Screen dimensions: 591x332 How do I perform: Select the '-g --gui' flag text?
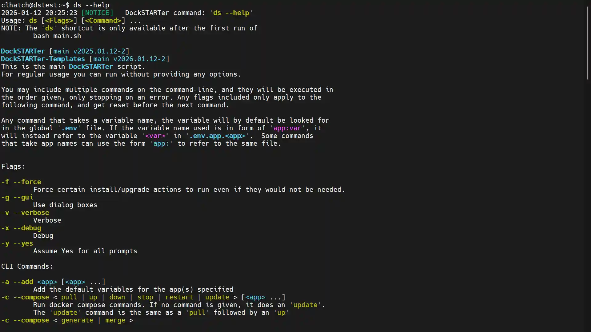coord(17,197)
